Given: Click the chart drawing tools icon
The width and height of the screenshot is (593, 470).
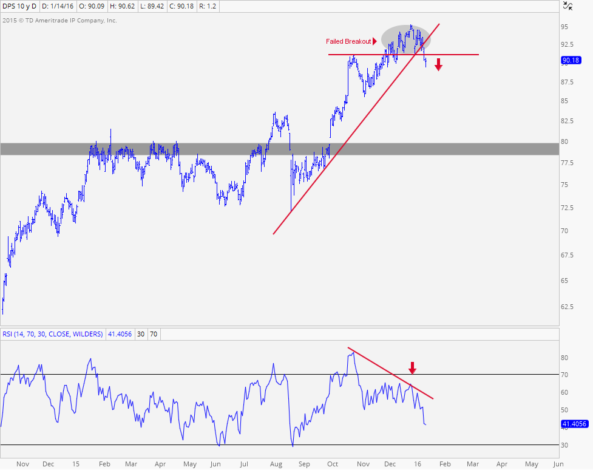Looking at the screenshot, I should pos(568,5).
